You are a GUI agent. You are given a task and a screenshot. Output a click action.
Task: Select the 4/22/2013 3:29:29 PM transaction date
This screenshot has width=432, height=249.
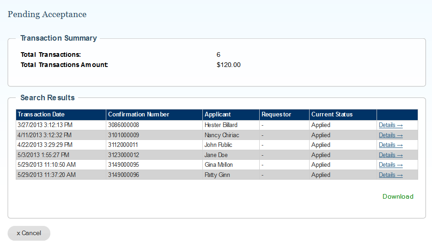(x=45, y=145)
